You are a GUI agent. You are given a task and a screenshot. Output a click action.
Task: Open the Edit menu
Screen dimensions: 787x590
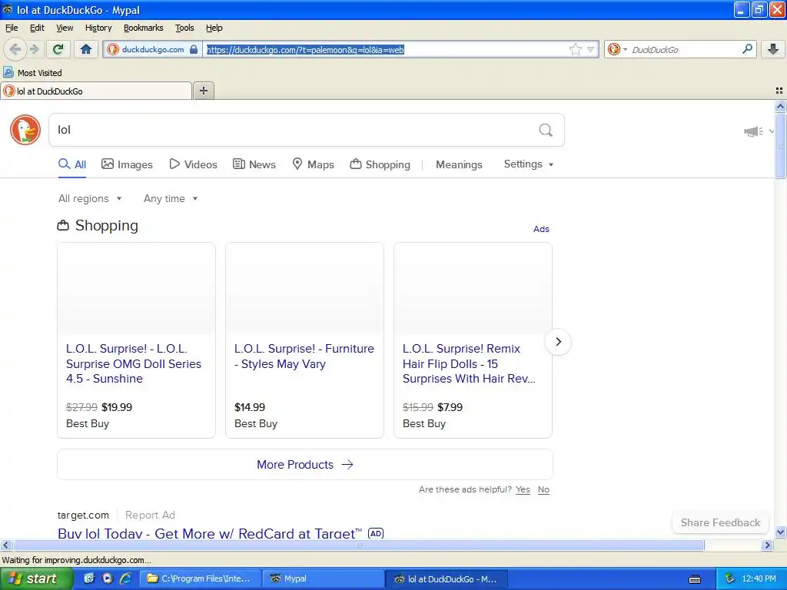pyautogui.click(x=37, y=28)
